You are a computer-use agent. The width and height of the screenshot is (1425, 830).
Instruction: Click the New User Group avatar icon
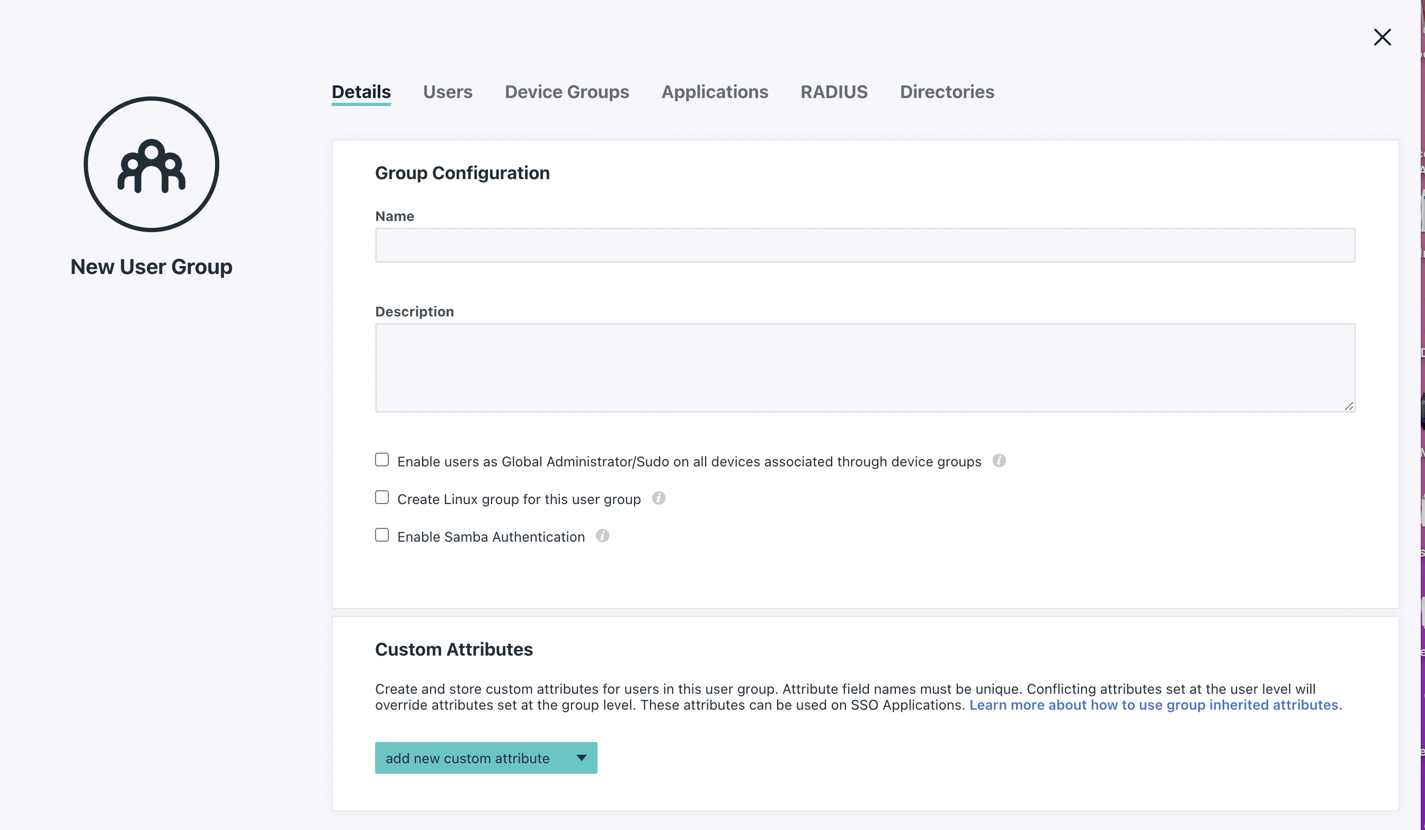click(x=151, y=164)
